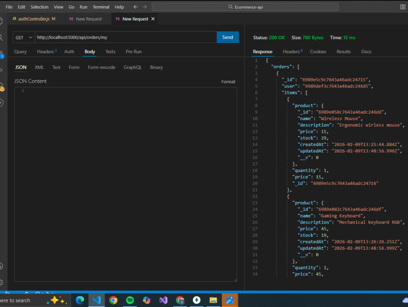Select Form-encode body type
This screenshot has width=408, height=307.
102,67
